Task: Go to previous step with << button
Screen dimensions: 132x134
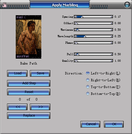Action: pyautogui.click(x=17, y=107)
